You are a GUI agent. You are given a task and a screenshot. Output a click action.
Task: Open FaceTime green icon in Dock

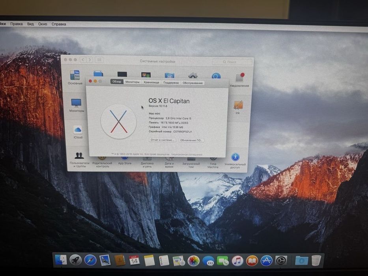click(x=223, y=261)
